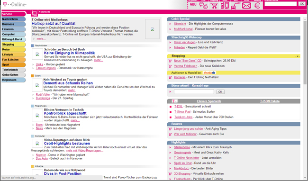
Task: Click image placeholder beside Schumi article
Action: (37, 85)
